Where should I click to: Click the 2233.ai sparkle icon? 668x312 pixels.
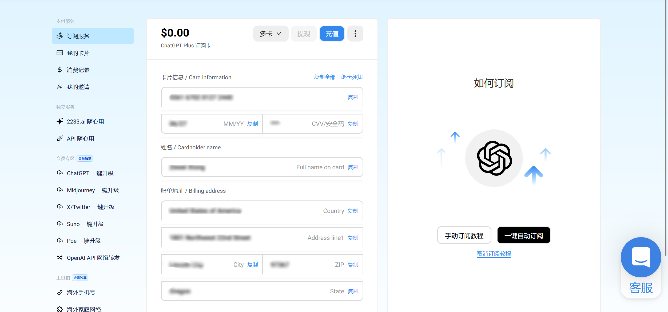coord(60,121)
